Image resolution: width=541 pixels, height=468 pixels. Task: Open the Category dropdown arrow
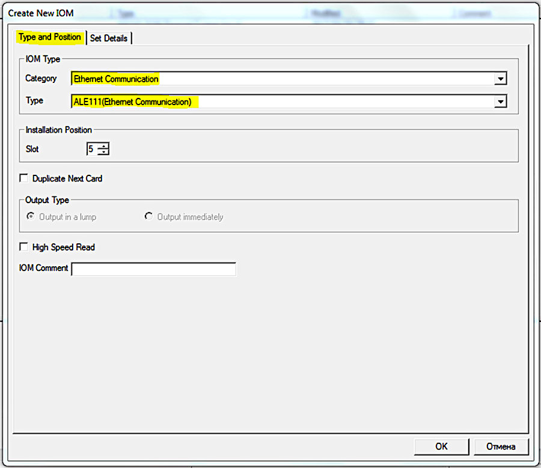(500, 79)
